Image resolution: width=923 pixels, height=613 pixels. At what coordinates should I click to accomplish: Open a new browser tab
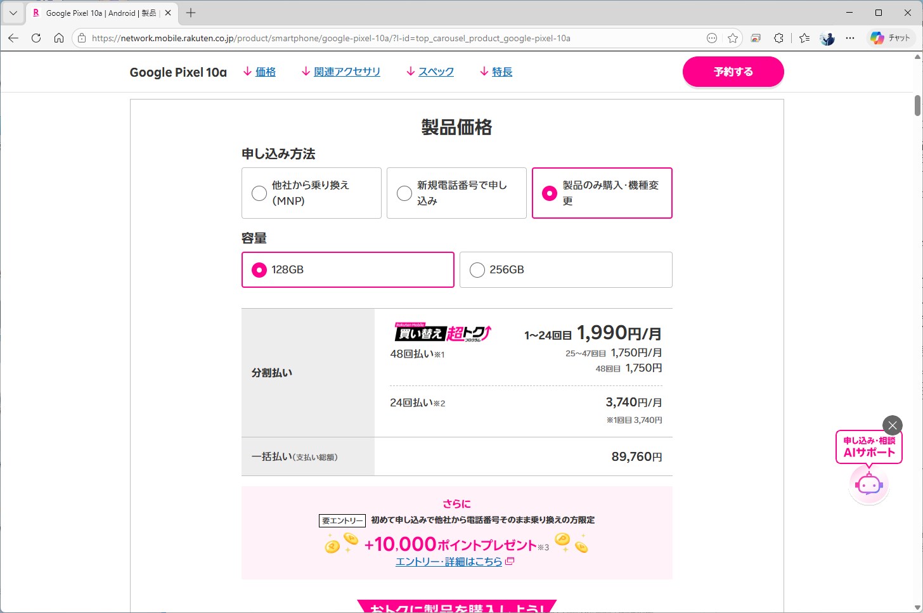[x=191, y=13]
